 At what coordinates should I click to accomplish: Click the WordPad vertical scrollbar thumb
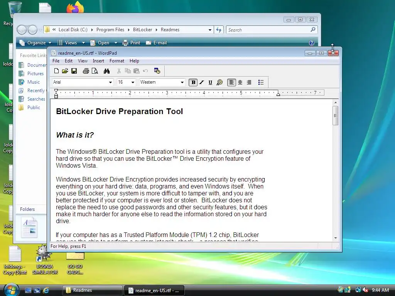335,116
